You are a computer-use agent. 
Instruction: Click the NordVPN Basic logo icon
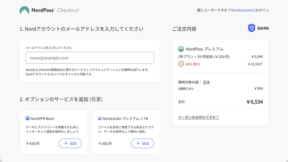click(28, 118)
